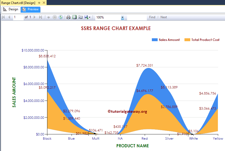Viewport: 225px width, 151px height.
Task: Refresh the report preview
Action: point(61,17)
